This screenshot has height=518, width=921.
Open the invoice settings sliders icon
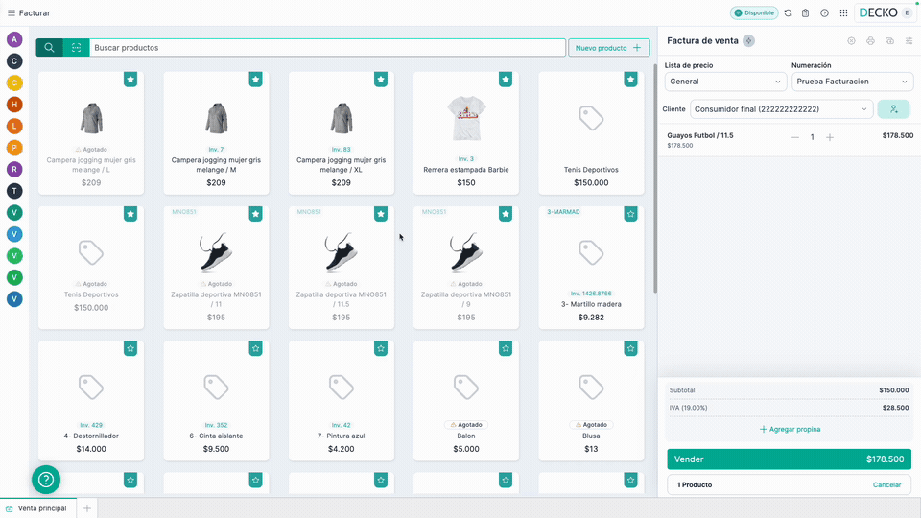(909, 41)
